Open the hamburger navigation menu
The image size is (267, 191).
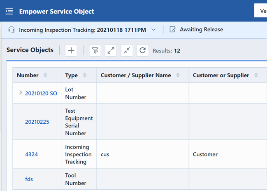[9, 11]
